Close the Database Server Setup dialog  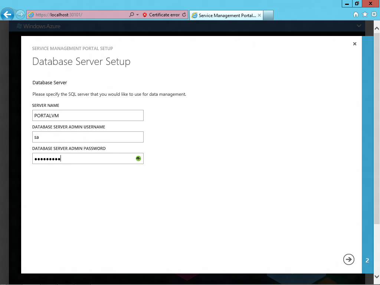355,44
